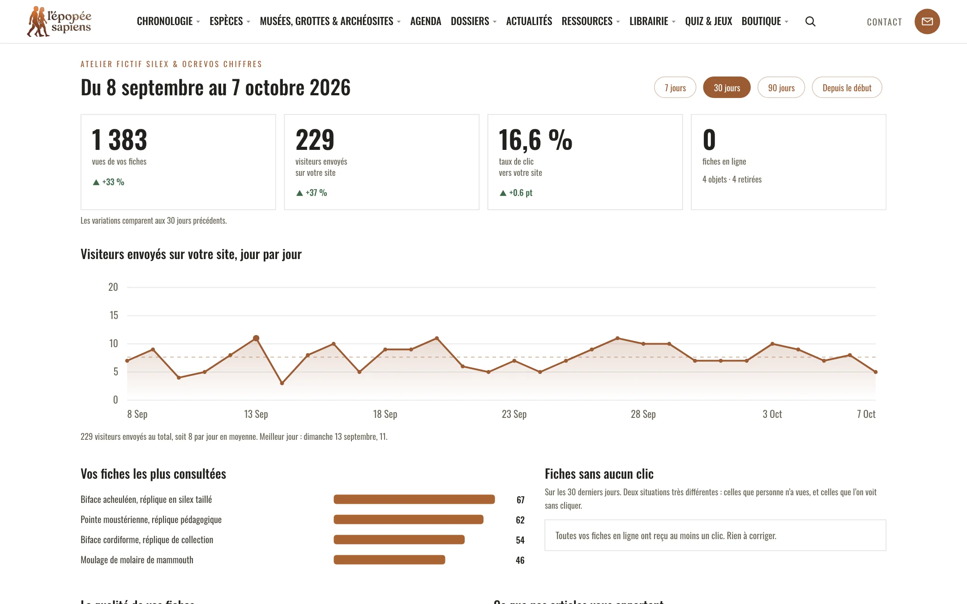The image size is (967, 604).
Task: Click the envelope contact icon button
Action: (927, 21)
